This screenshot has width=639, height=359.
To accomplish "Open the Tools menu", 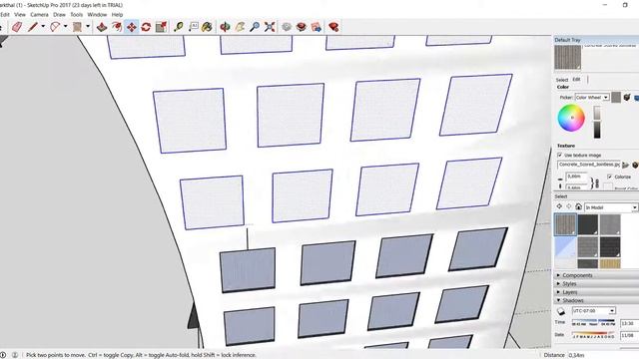I will point(76,15).
